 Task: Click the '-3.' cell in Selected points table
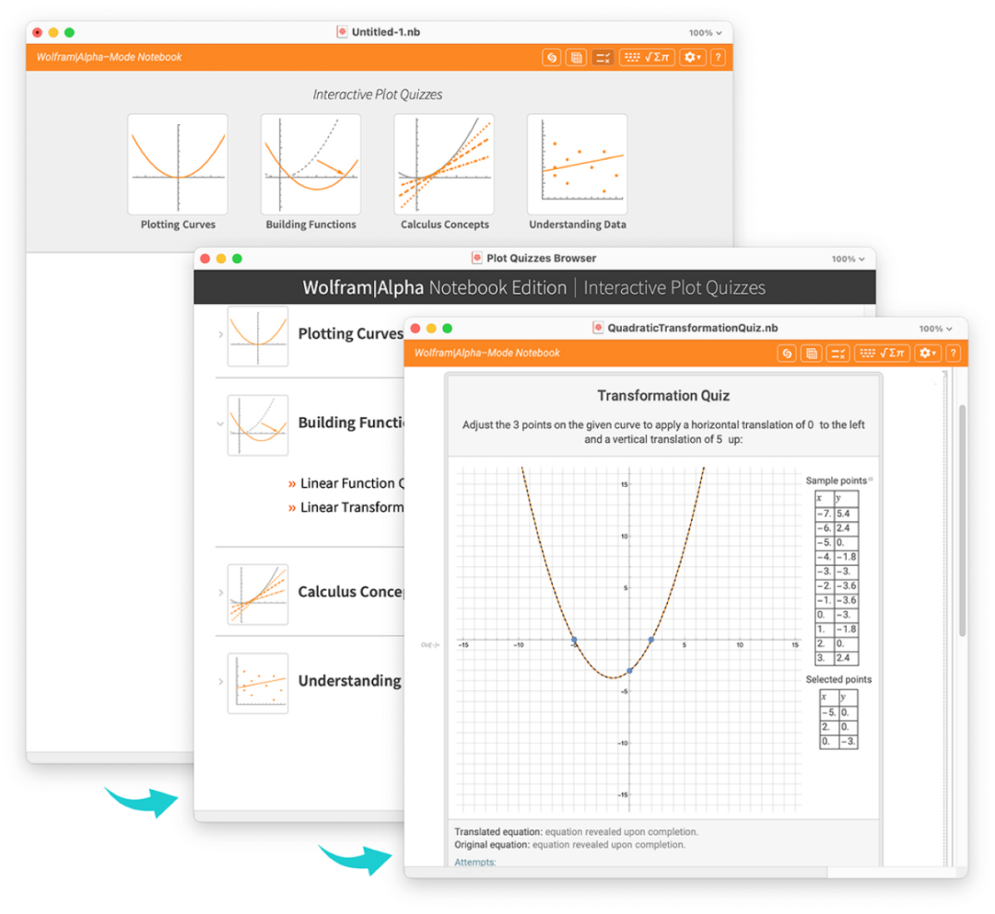[849, 742]
